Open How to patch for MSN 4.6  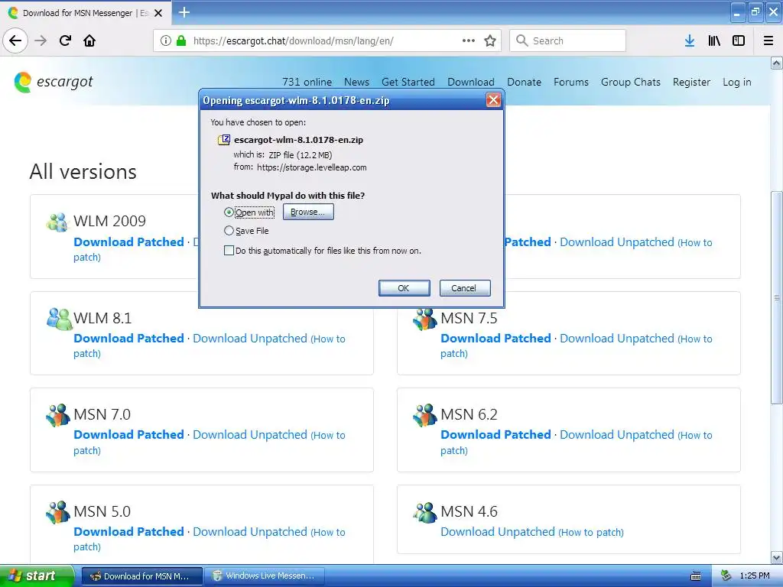[x=591, y=532]
